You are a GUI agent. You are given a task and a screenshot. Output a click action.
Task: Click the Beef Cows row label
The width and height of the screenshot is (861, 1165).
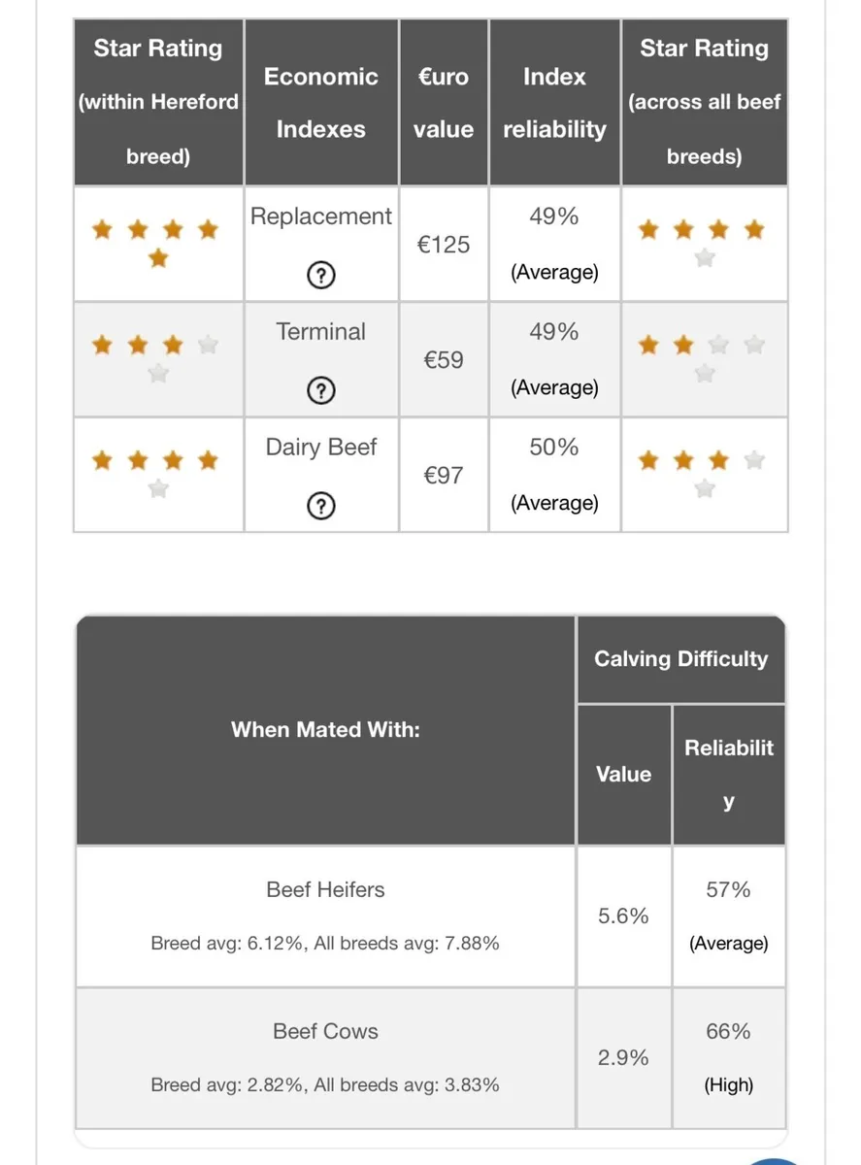pyautogui.click(x=325, y=1031)
